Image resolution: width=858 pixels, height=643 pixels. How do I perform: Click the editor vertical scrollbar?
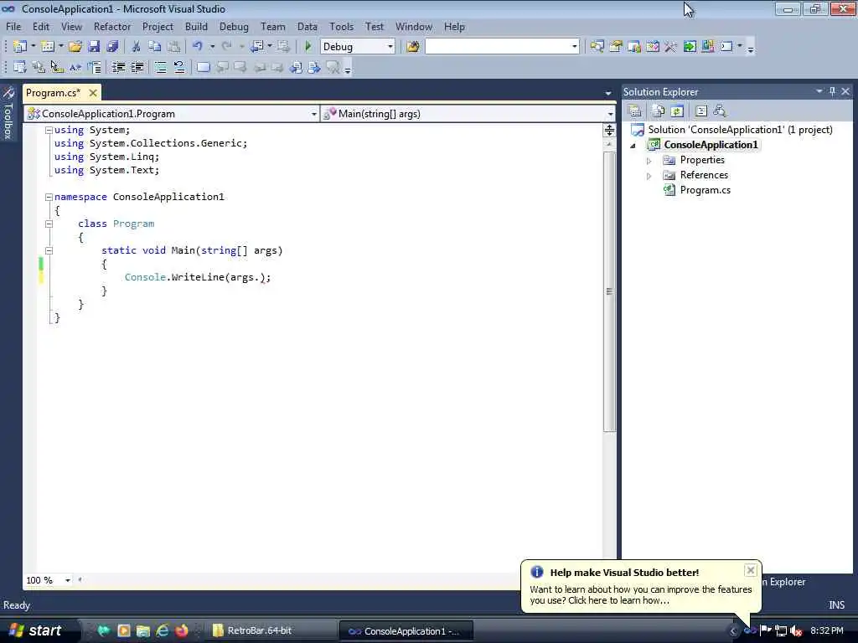click(x=609, y=291)
